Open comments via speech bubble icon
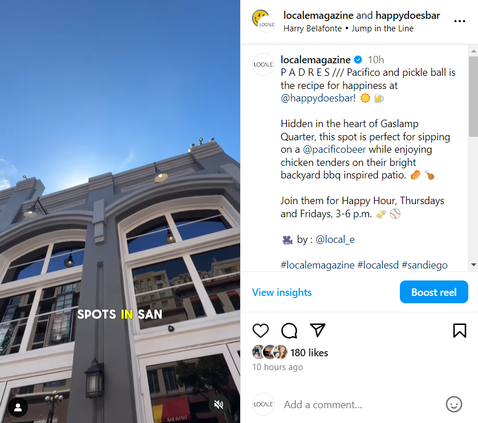 coord(289,330)
